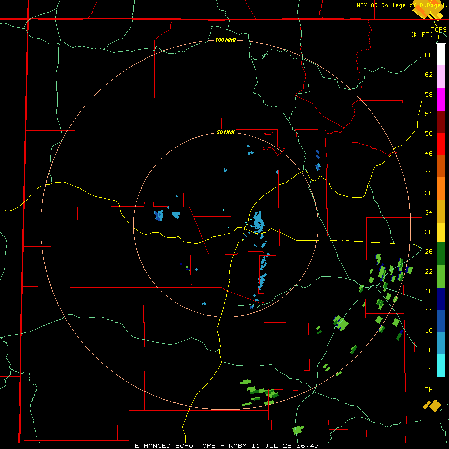This screenshot has height=449, width=449.
Task: Click the legend value "6"
Action: (431, 350)
